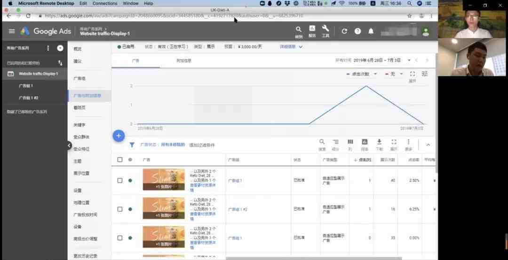Image resolution: width=508 pixels, height=260 pixels.
Task: Collapse the left panel with arrow handle
Action: 69,145
